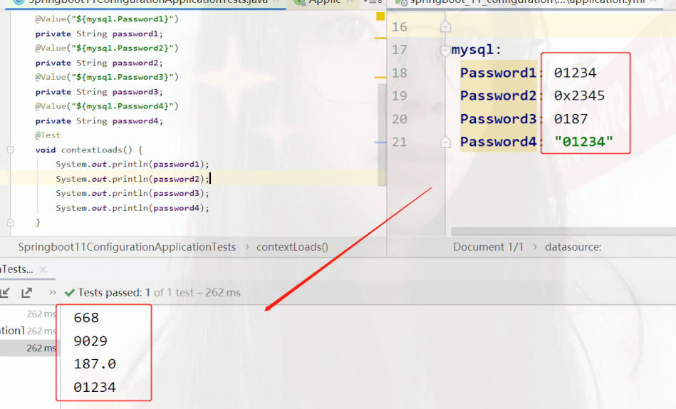Click the yml value 0187

pyautogui.click(x=571, y=119)
